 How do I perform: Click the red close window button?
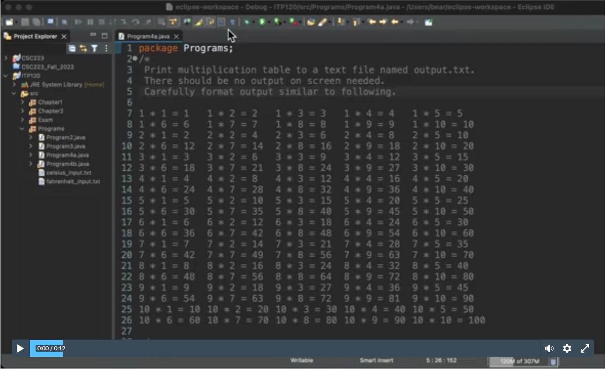8,7
